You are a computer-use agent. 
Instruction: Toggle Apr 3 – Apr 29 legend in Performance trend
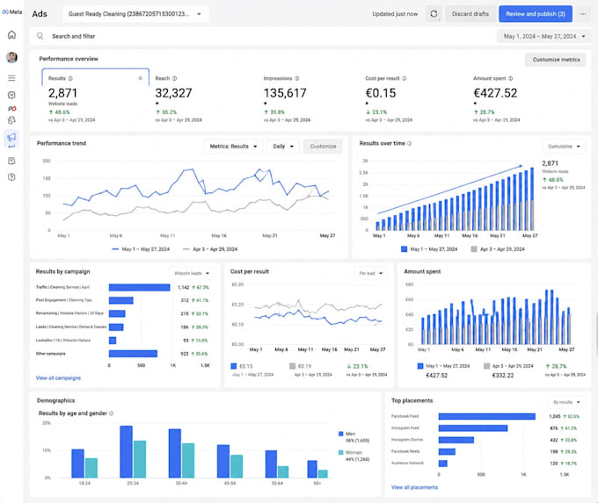(x=210, y=249)
